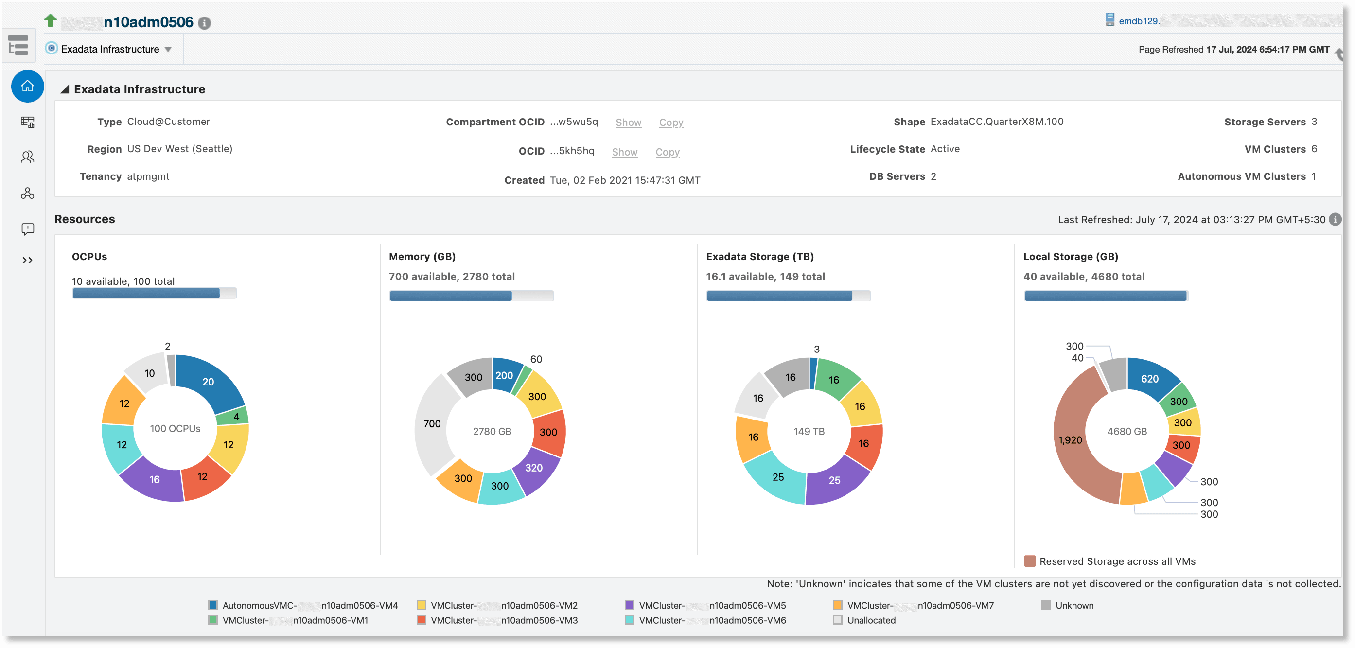
Task: Click the info icon beside n10adm0506
Action: point(204,23)
